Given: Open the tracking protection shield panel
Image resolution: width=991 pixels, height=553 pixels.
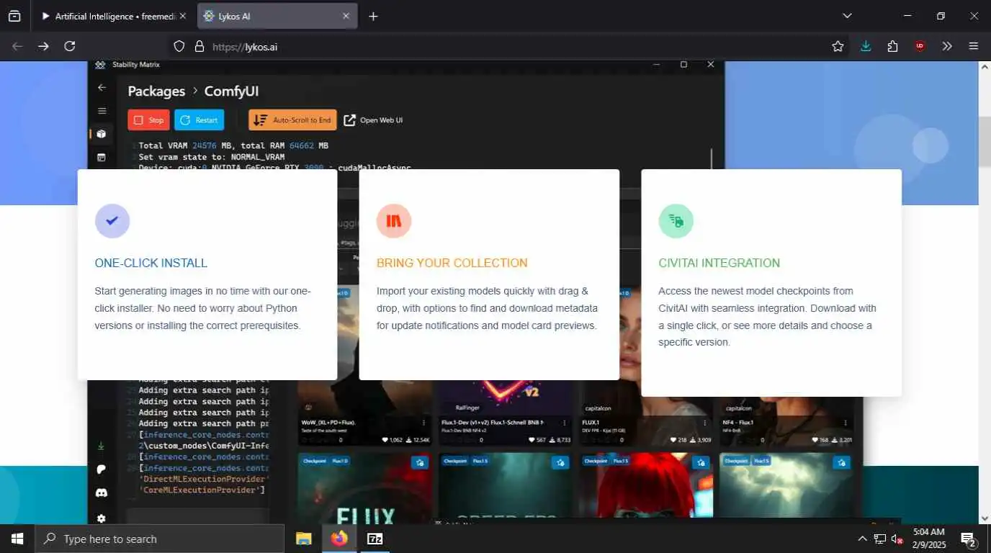Looking at the screenshot, I should (x=180, y=46).
